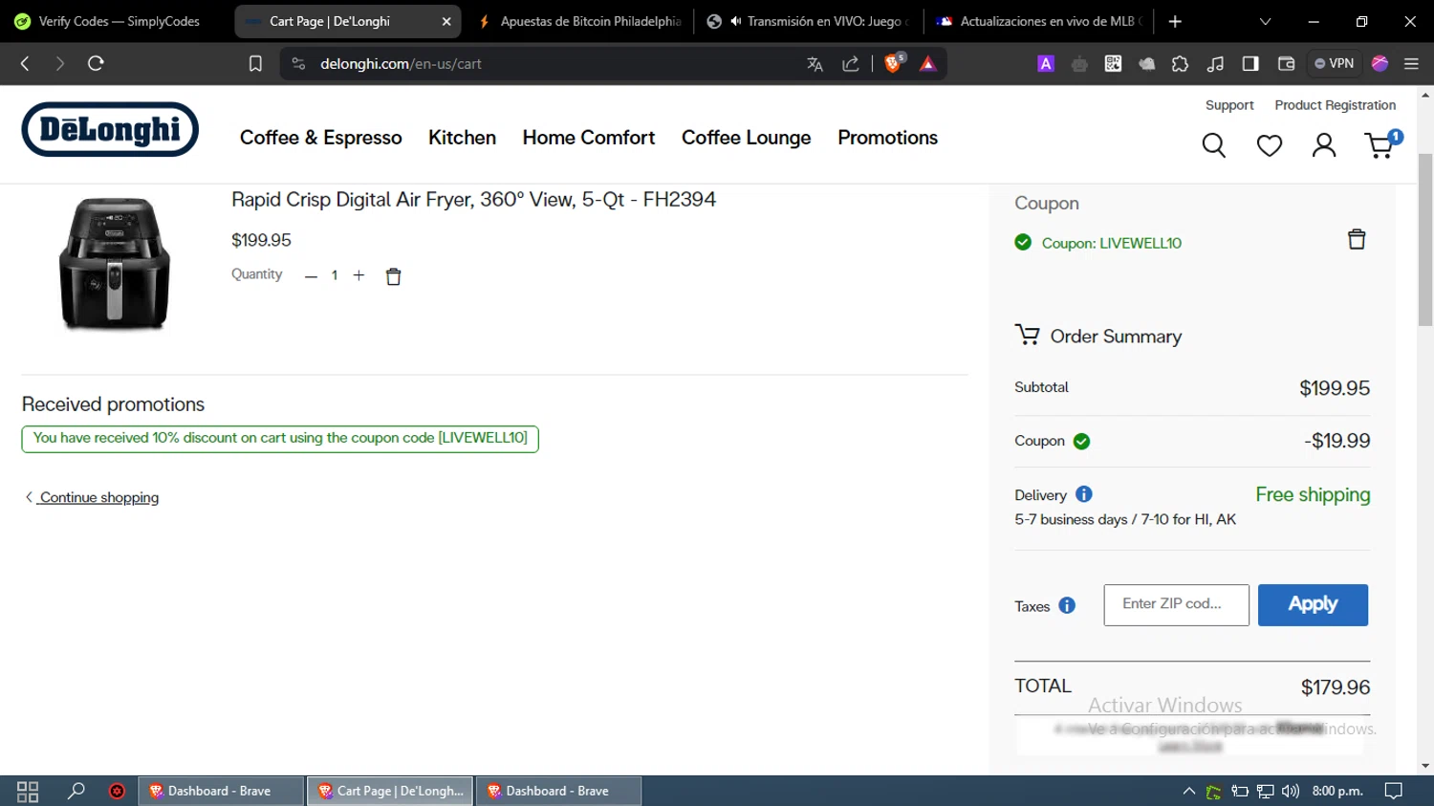Open Windows Task View
Screen dimensions: 1434x806
click(x=28, y=792)
